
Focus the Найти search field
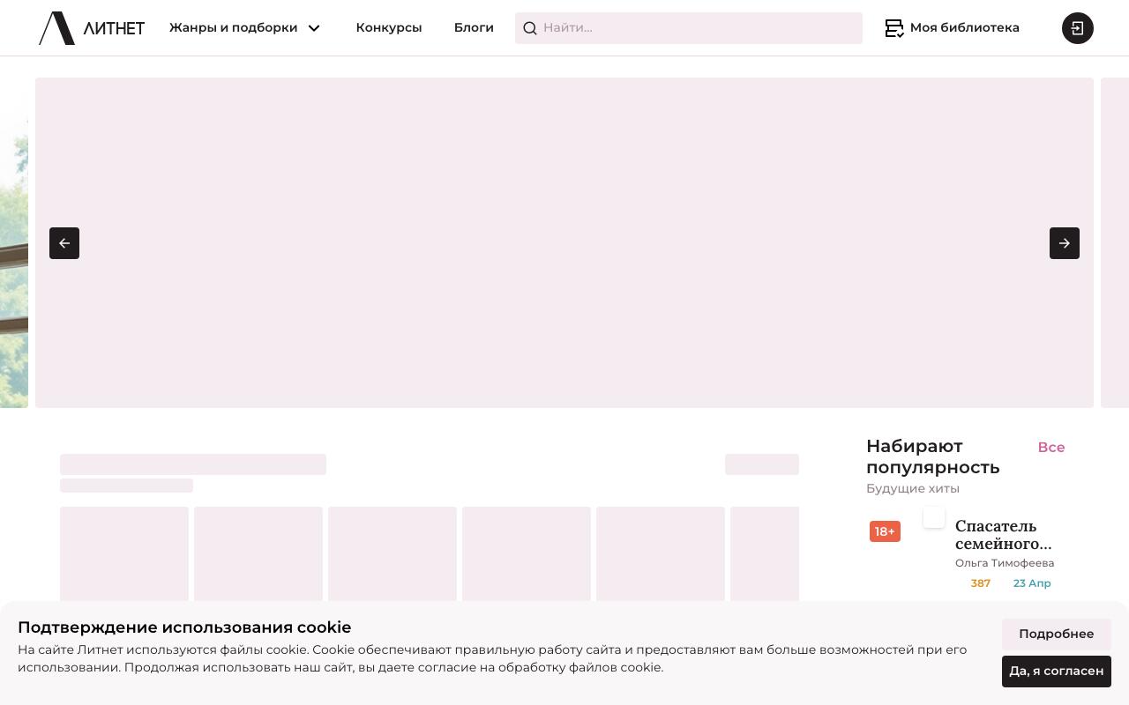[689, 28]
